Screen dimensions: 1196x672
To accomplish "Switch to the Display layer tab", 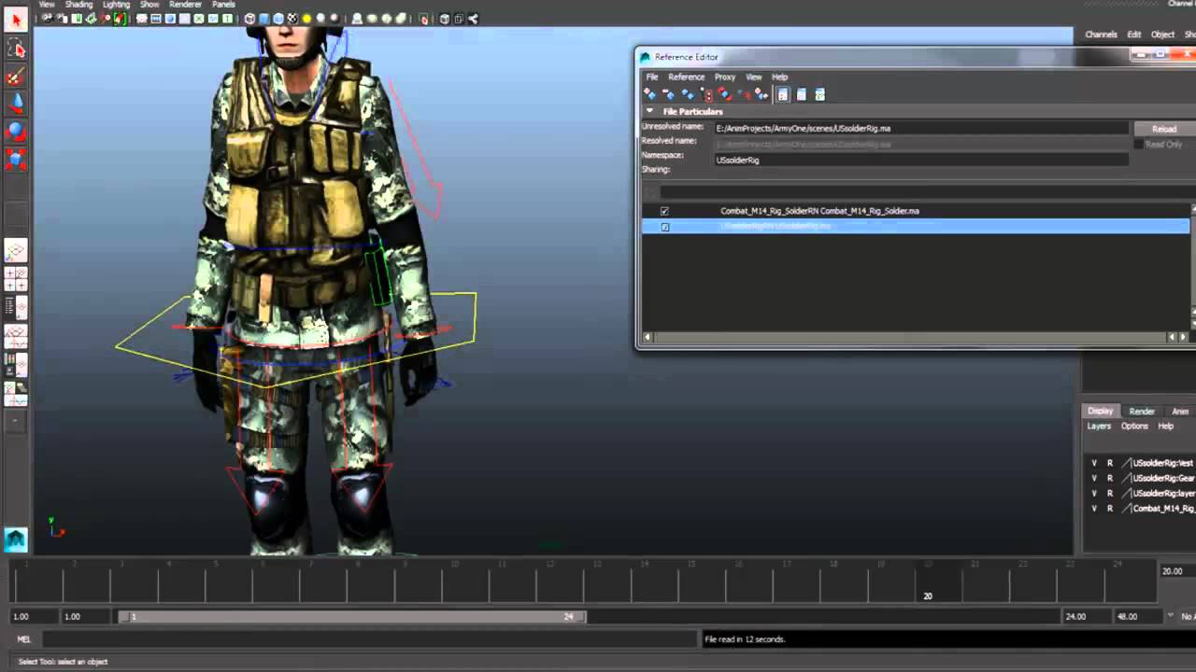I will click(1100, 411).
